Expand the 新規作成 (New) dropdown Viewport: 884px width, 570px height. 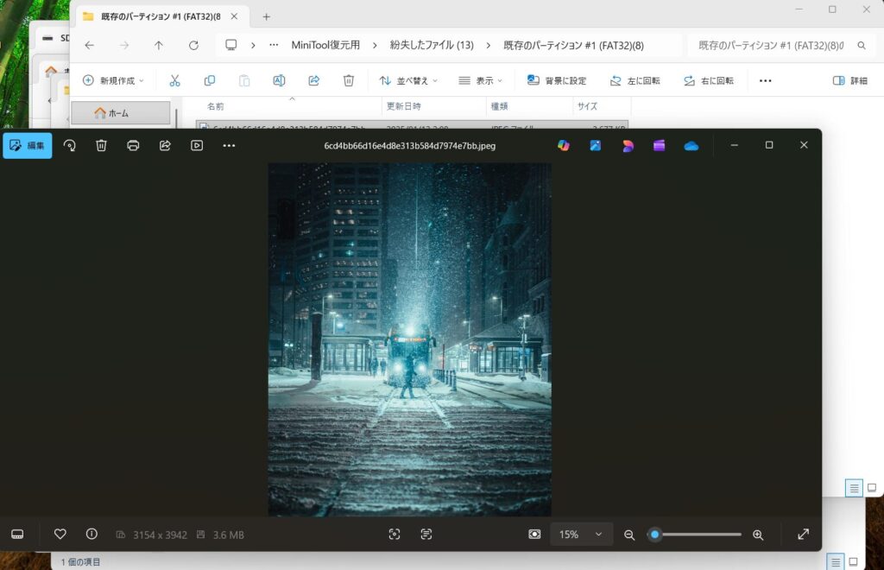pos(113,80)
